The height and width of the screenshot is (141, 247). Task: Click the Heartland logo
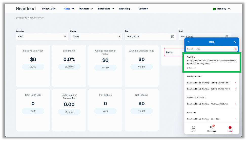pos(26,9)
